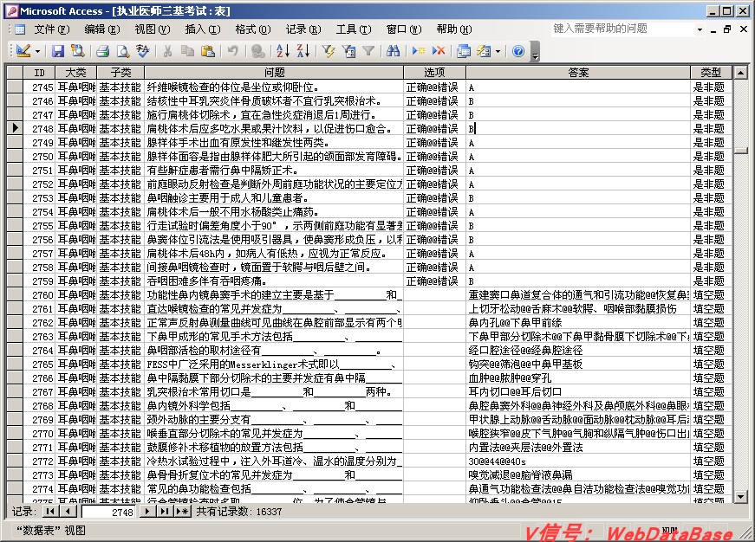The width and height of the screenshot is (755, 542).
Task: Click ID cell 2745
Action: 39,87
